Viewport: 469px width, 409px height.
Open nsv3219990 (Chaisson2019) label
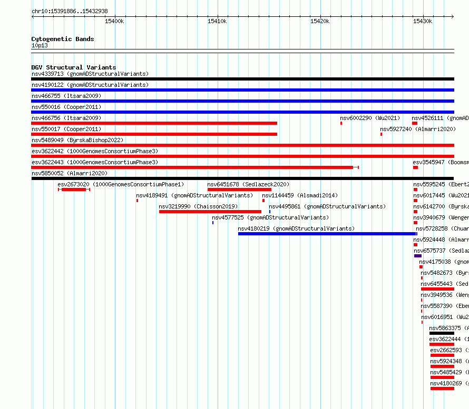click(x=198, y=206)
